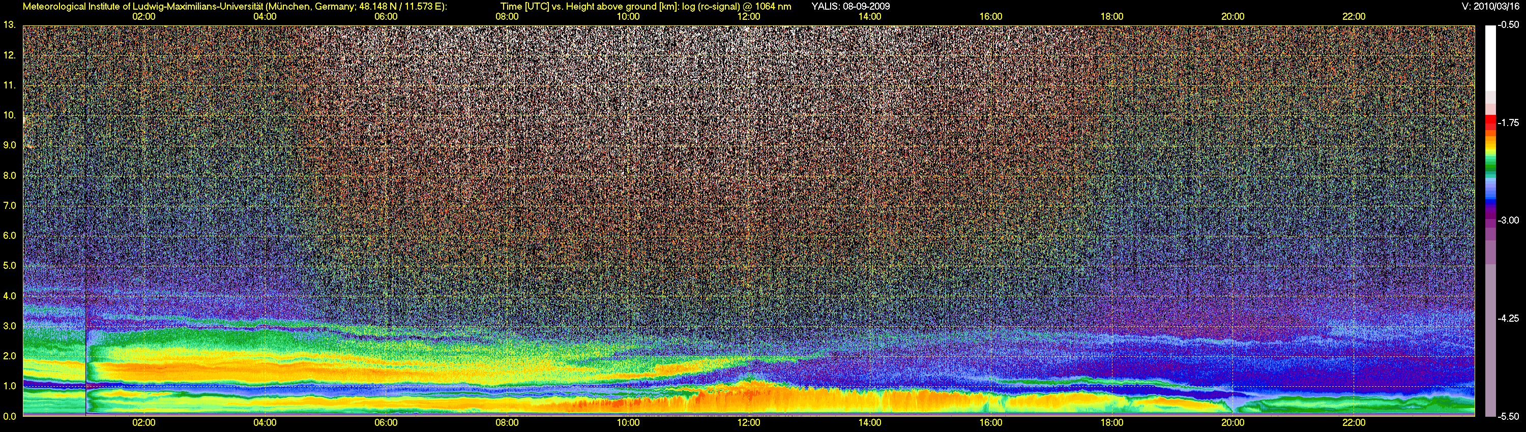Pick the 4.0 height axis label
Viewport: 1526px width, 432px height.
(x=10, y=295)
